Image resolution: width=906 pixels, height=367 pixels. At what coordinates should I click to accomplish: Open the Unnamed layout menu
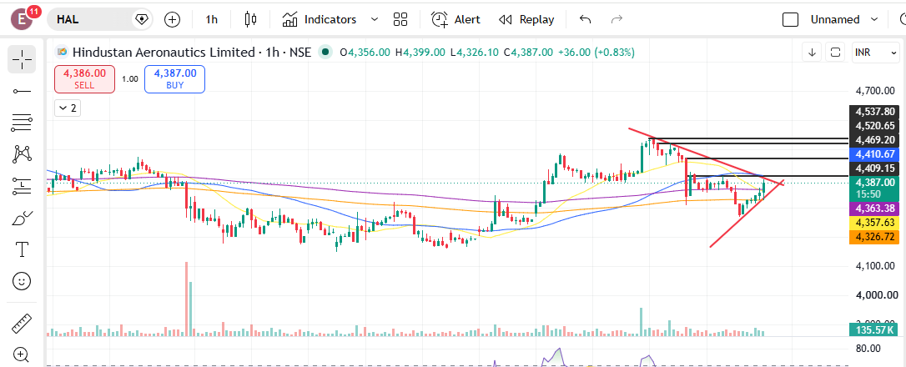point(844,20)
